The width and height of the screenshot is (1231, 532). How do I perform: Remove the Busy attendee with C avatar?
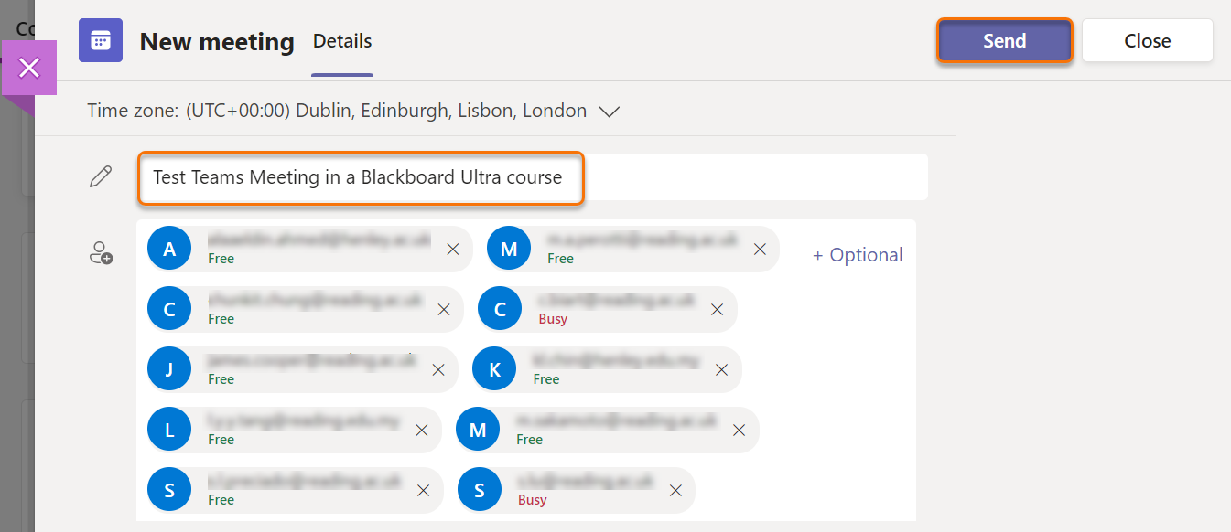click(x=717, y=309)
